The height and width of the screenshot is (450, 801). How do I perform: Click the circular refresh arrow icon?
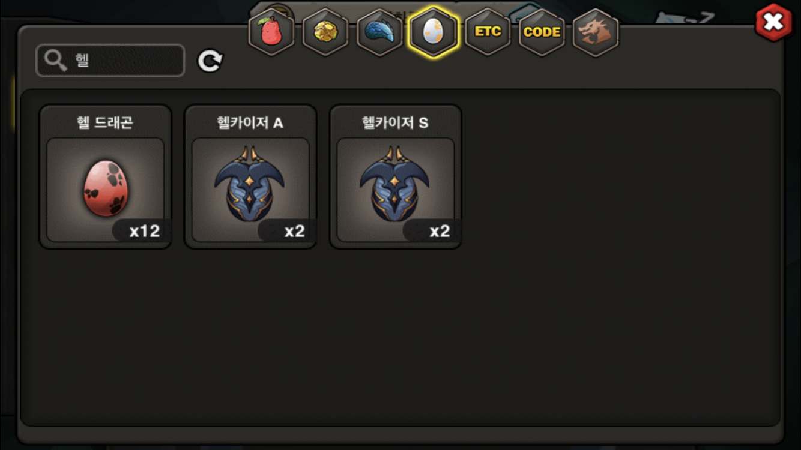pos(210,61)
